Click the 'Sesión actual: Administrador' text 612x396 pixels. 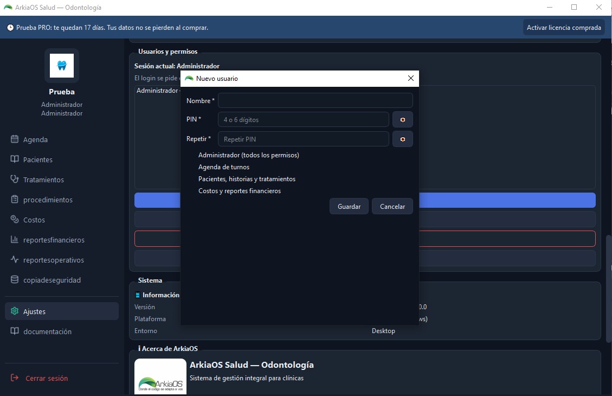(x=177, y=66)
